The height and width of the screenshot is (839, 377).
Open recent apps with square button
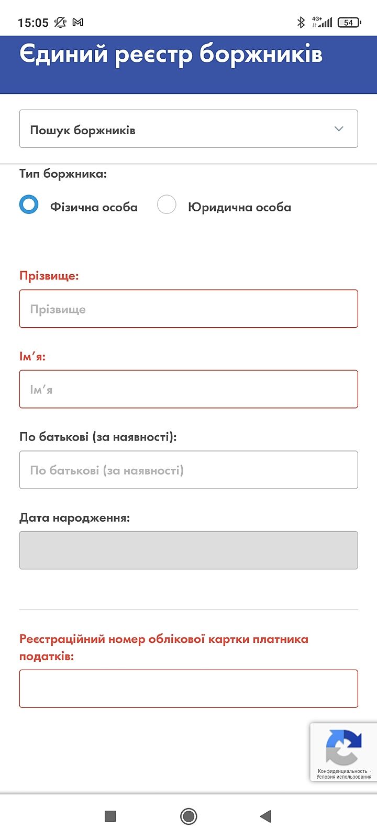[110, 816]
